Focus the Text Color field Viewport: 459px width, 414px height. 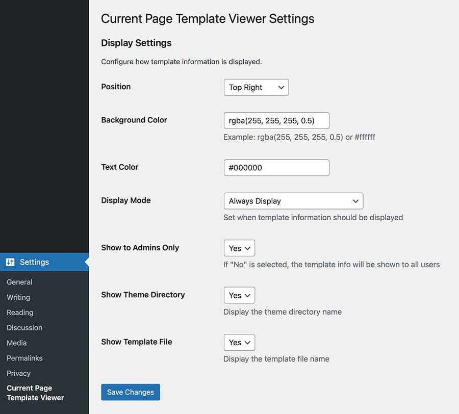pyautogui.click(x=276, y=168)
